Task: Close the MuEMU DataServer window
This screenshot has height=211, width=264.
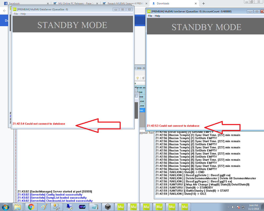Action: coord(129,9)
